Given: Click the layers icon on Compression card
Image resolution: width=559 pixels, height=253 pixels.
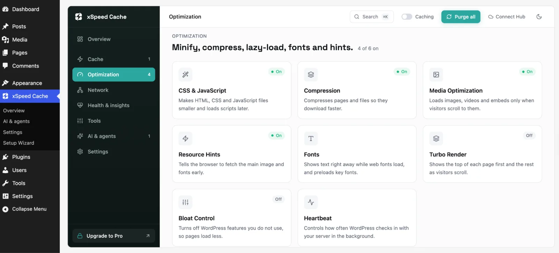Looking at the screenshot, I should pos(311,74).
